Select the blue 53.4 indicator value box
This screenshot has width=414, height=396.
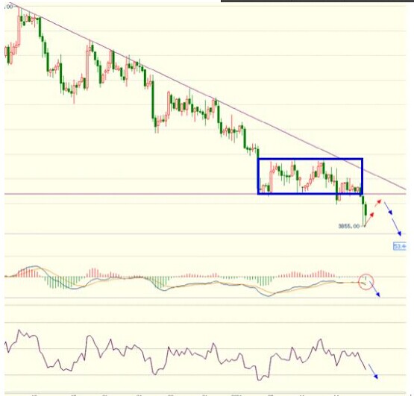point(400,247)
